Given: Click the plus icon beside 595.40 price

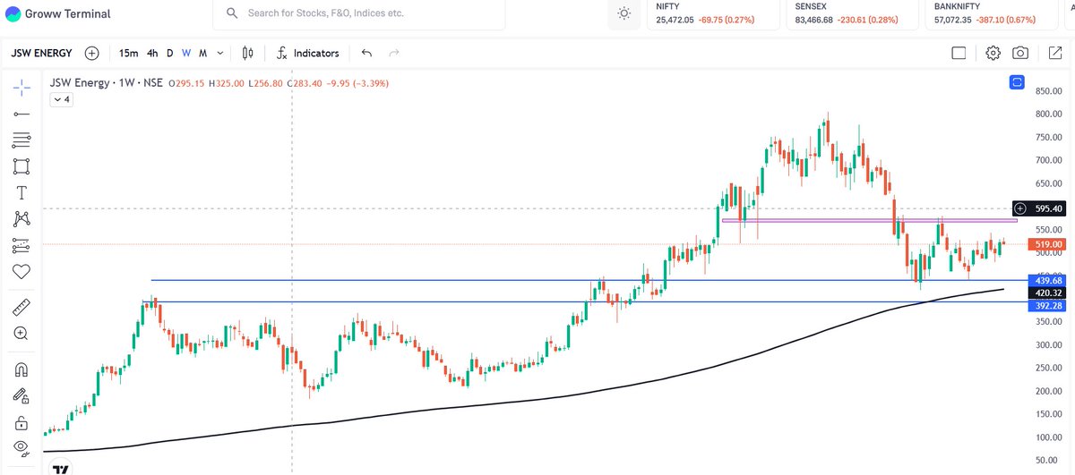Looking at the screenshot, I should pyautogui.click(x=1019, y=208).
